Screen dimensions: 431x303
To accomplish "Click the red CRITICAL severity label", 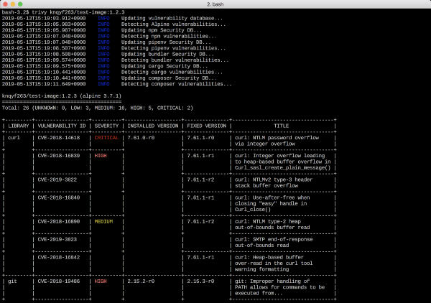I will [104, 136].
